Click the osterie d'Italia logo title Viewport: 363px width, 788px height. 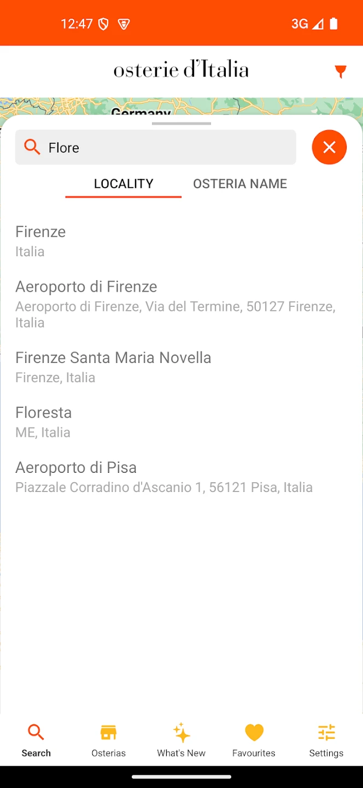tap(181, 70)
